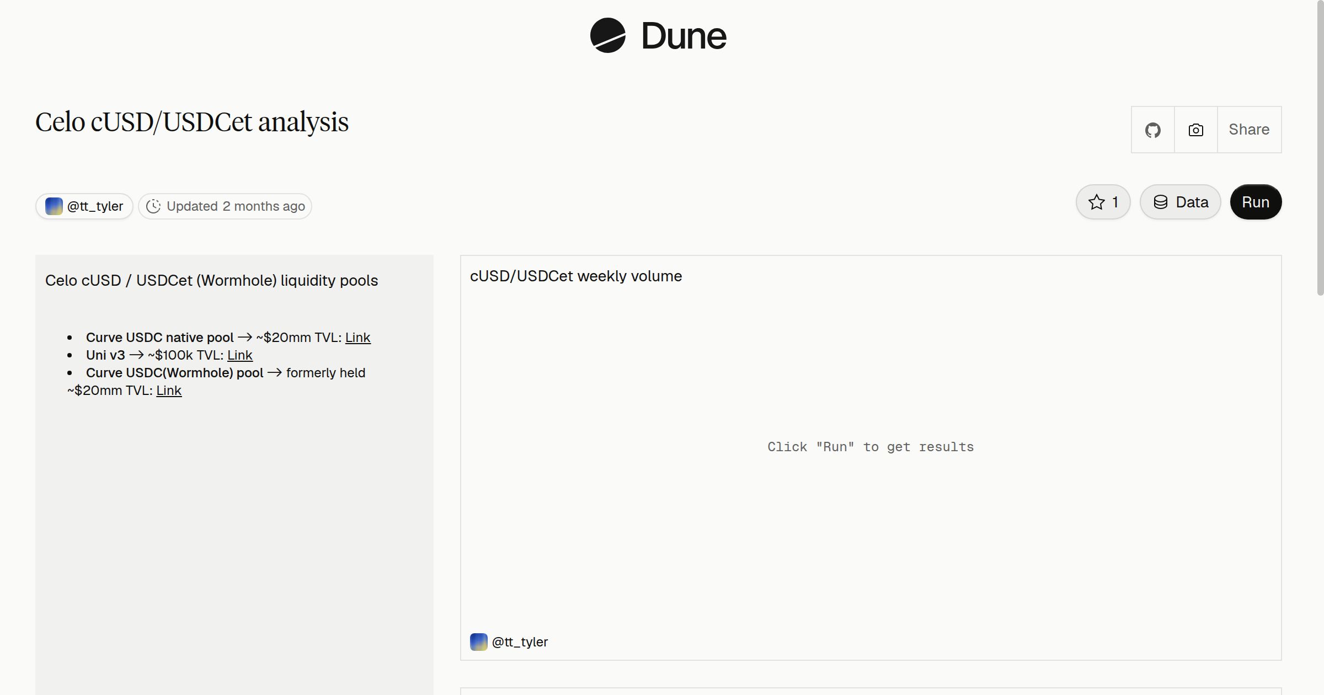Click the page vertical scrollbar
The height and width of the screenshot is (695, 1324).
(1320, 149)
